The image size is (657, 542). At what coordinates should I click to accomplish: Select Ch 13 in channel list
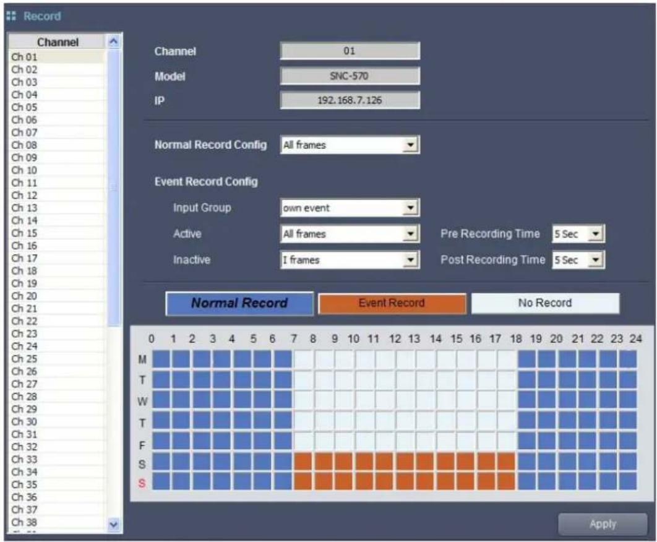point(56,207)
